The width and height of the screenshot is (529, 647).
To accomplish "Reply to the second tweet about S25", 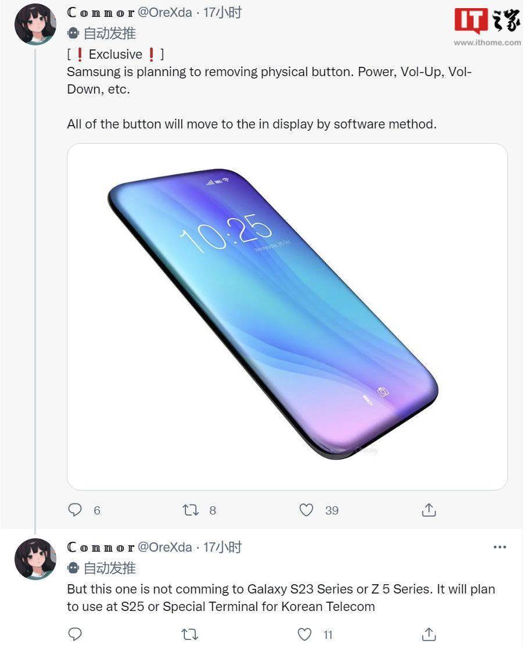I will [x=74, y=634].
